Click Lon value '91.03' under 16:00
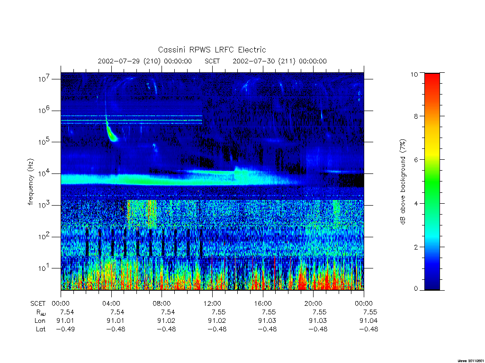This screenshot has width=485, height=363. (x=267, y=321)
